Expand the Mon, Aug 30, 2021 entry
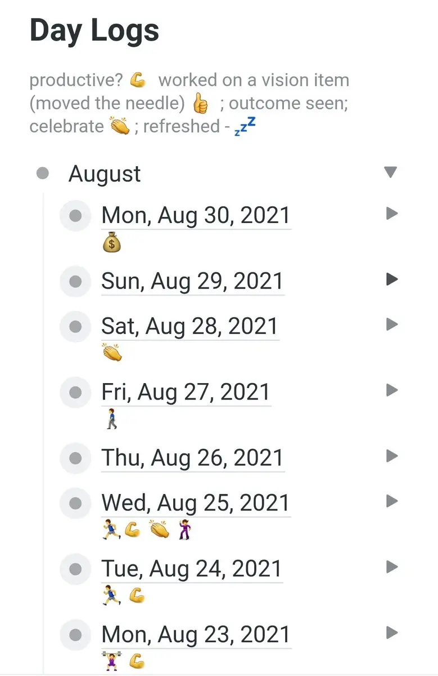The image size is (438, 676). tap(392, 214)
